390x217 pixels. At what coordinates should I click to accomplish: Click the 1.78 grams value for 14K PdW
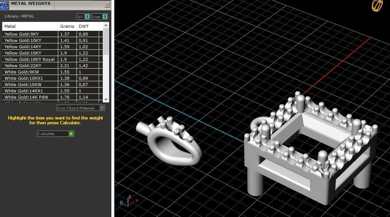pos(65,97)
